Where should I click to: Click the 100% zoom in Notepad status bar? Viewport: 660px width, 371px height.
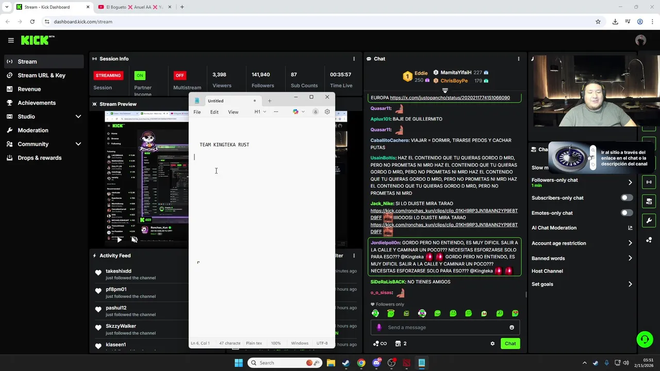click(276, 343)
